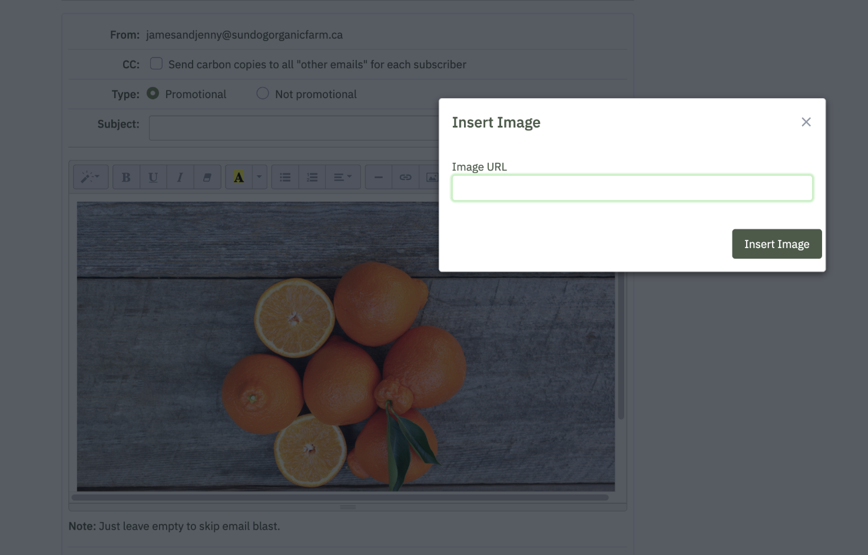Screen dimensions: 868x555
Task: Click the From email address text
Action: click(244, 35)
